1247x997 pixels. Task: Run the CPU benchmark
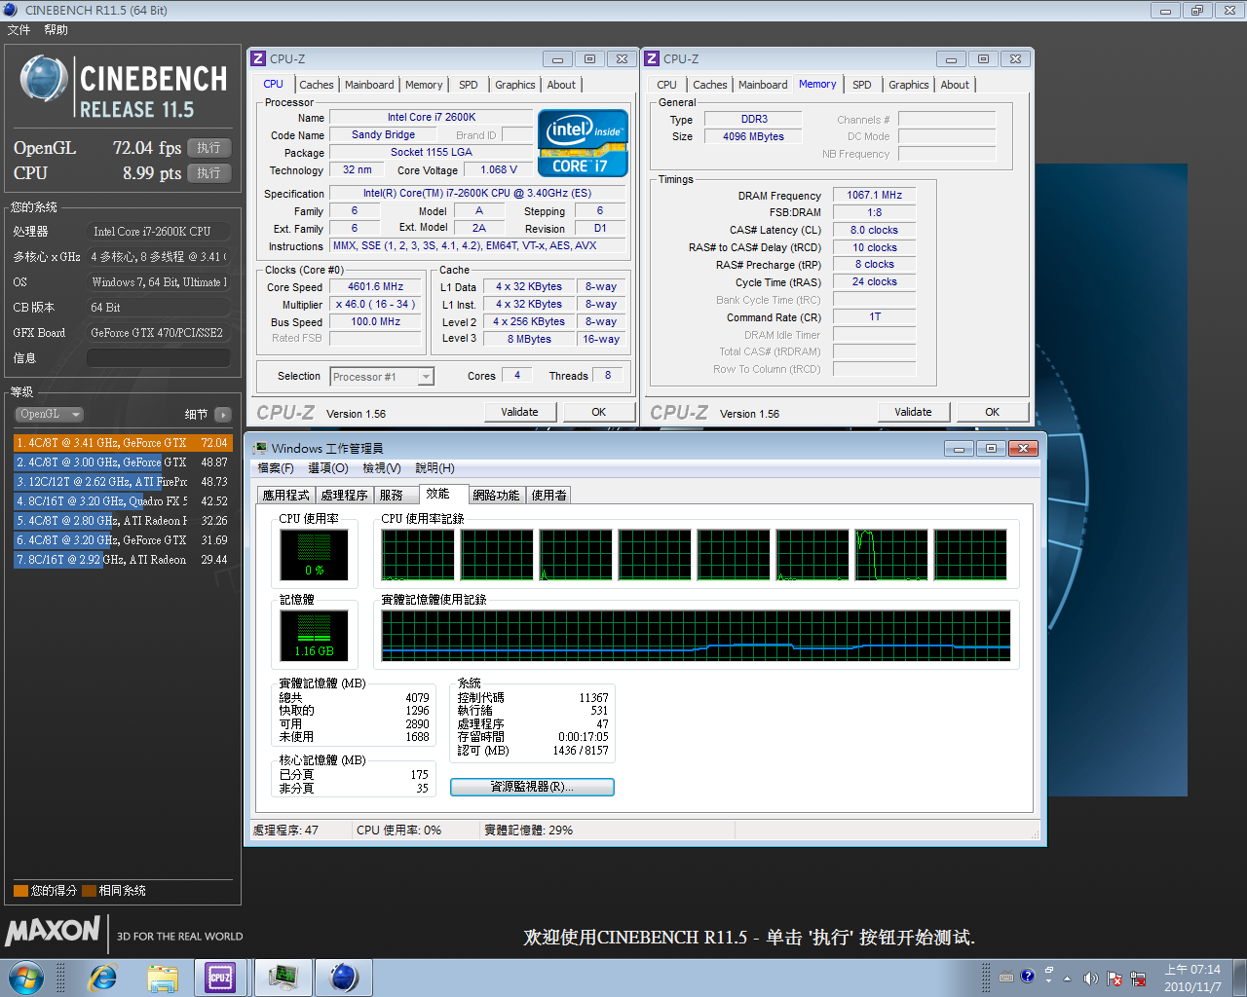click(x=208, y=173)
